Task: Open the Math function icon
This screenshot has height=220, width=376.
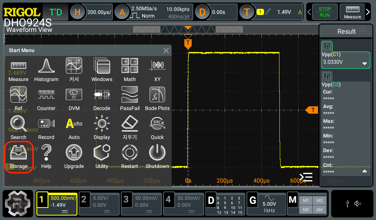Action: pos(130,70)
